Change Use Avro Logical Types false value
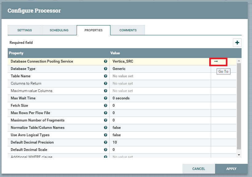This screenshot has height=177, width=252. pyautogui.click(x=160, y=135)
